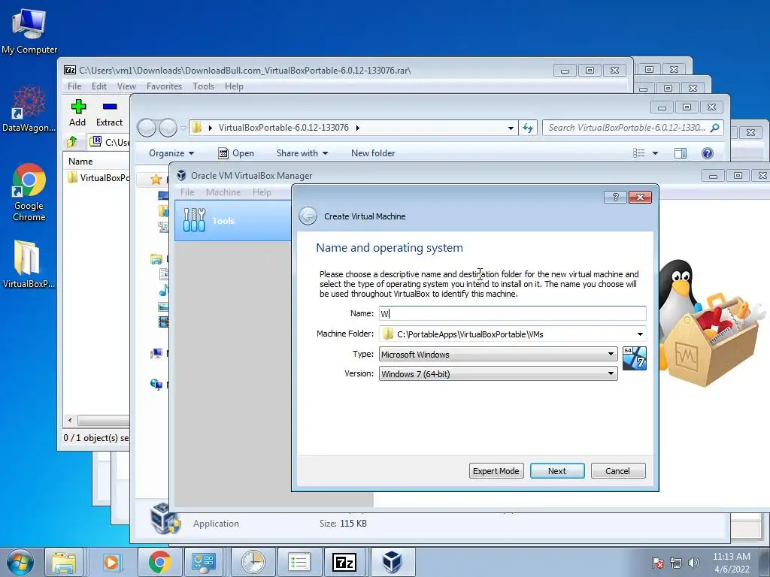The image size is (770, 577).
Task: Open media player from the taskbar
Action: 111,562
